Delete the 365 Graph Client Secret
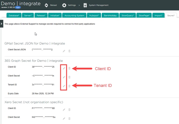The height and width of the screenshot is (124, 179). 69,77
